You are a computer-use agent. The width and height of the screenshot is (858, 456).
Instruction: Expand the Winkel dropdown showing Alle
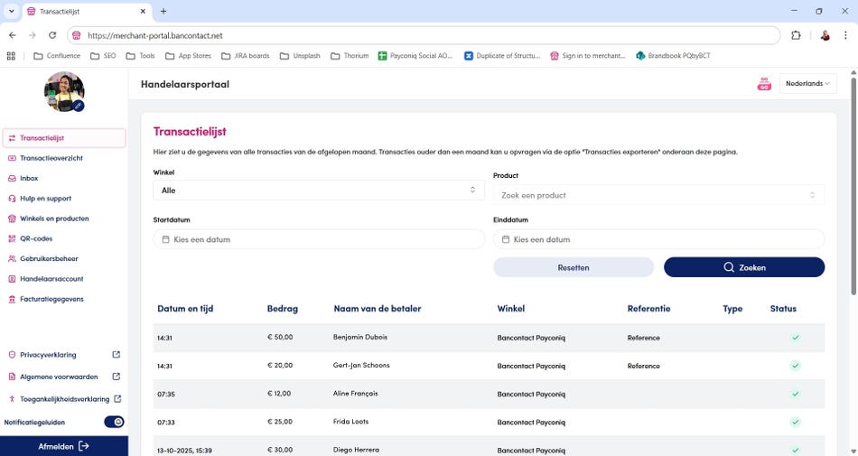click(x=319, y=191)
